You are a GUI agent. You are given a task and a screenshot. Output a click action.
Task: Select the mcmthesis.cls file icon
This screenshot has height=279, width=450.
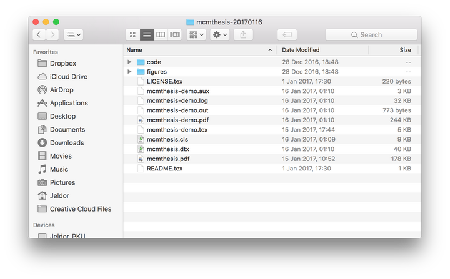141,139
